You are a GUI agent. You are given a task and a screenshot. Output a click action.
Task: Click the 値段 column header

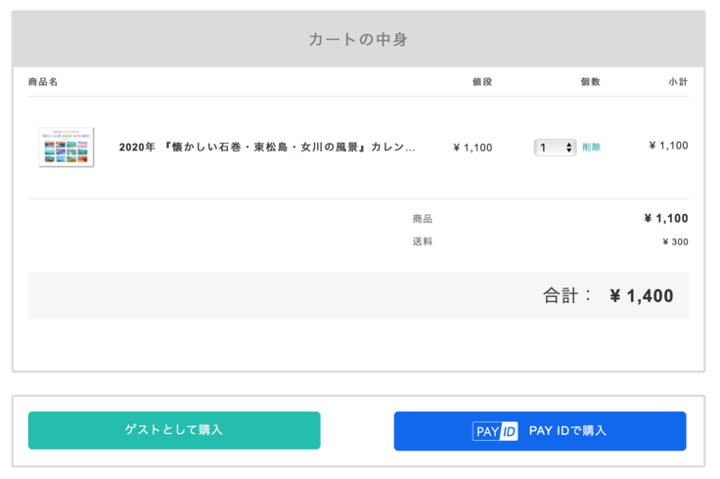coord(481,82)
